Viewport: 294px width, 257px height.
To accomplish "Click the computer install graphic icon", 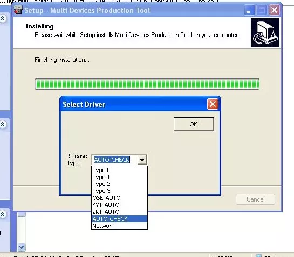I will point(265,32).
